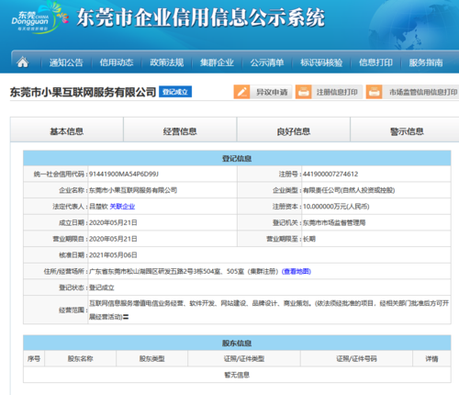459x395 pixels.
Task: Go to the home page icon
Action: pyautogui.click(x=23, y=62)
